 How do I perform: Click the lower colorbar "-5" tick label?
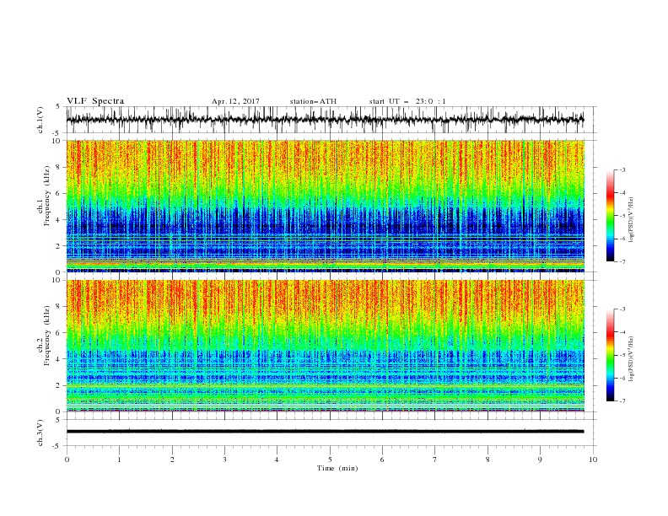[622, 355]
